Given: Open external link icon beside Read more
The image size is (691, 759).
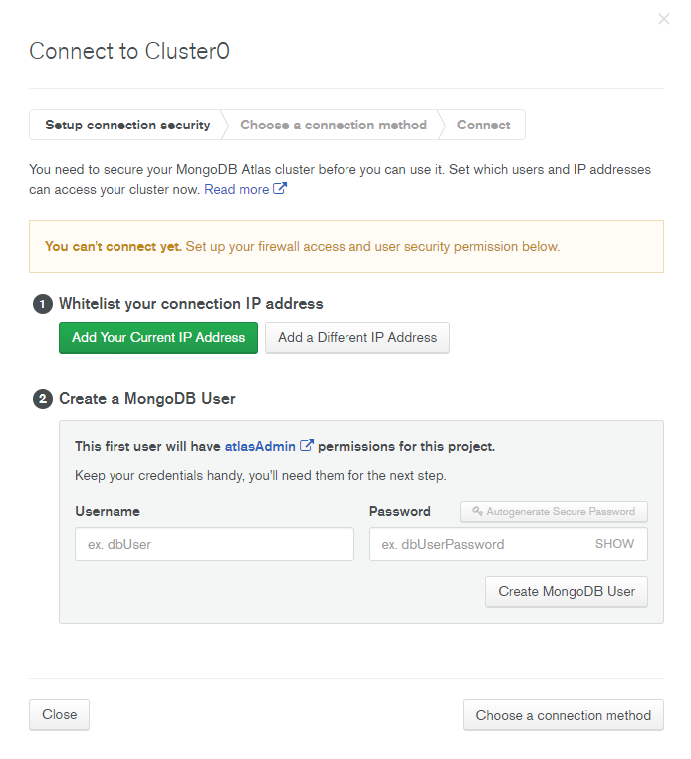Looking at the screenshot, I should click(281, 189).
